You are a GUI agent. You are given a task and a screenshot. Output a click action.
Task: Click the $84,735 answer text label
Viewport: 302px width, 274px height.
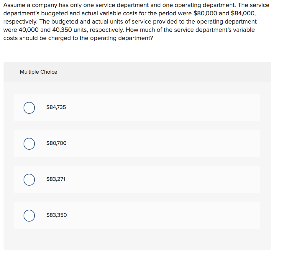(56, 107)
